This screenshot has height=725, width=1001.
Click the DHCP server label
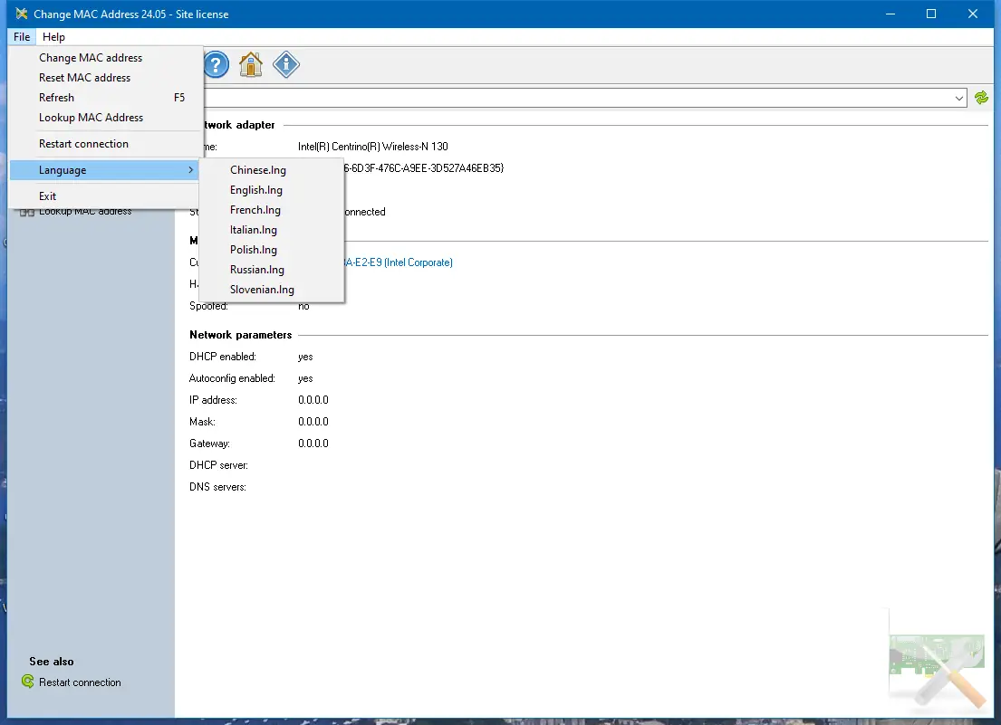(x=218, y=465)
